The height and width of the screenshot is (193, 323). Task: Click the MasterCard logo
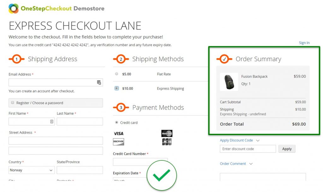click(x=167, y=134)
